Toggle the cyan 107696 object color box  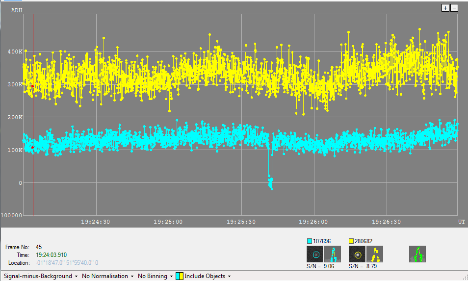pos(309,241)
